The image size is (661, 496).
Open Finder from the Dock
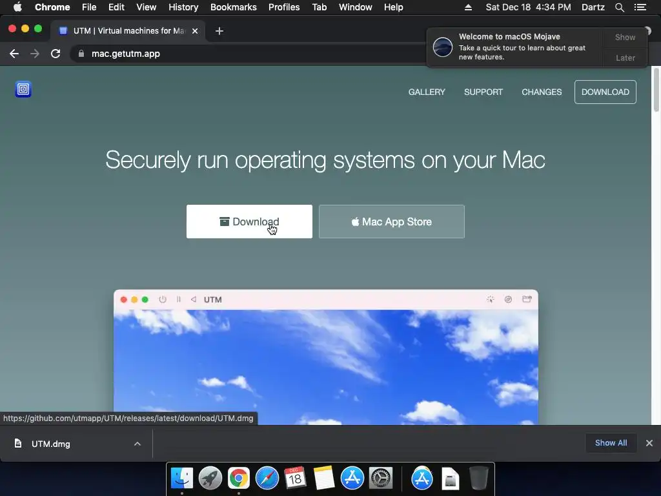tap(182, 478)
